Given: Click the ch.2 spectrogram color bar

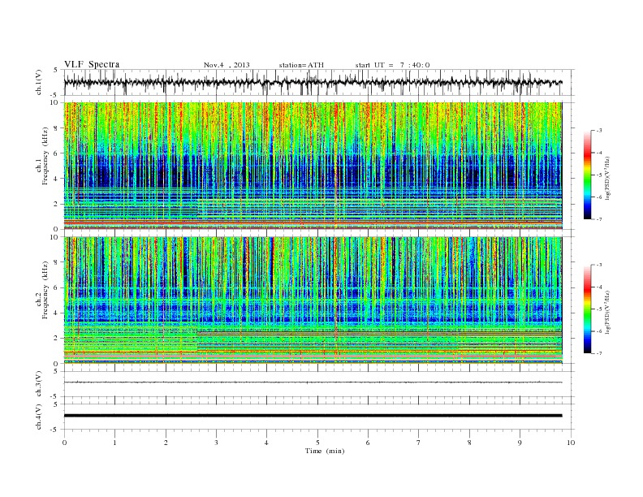Looking at the screenshot, I should (x=587, y=309).
